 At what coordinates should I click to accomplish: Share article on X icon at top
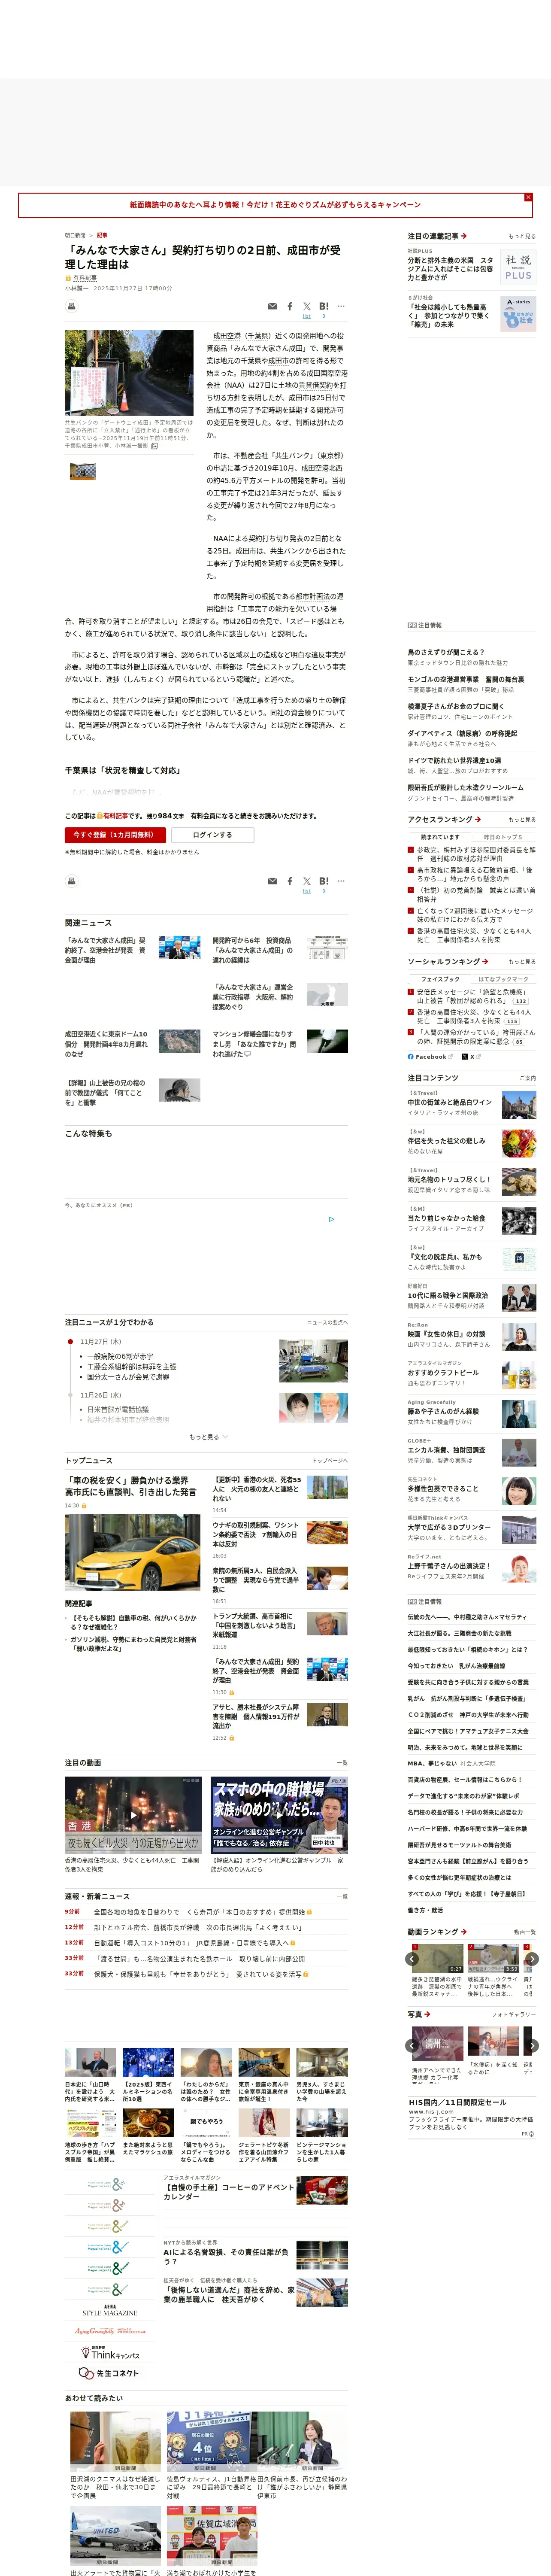coord(307,306)
